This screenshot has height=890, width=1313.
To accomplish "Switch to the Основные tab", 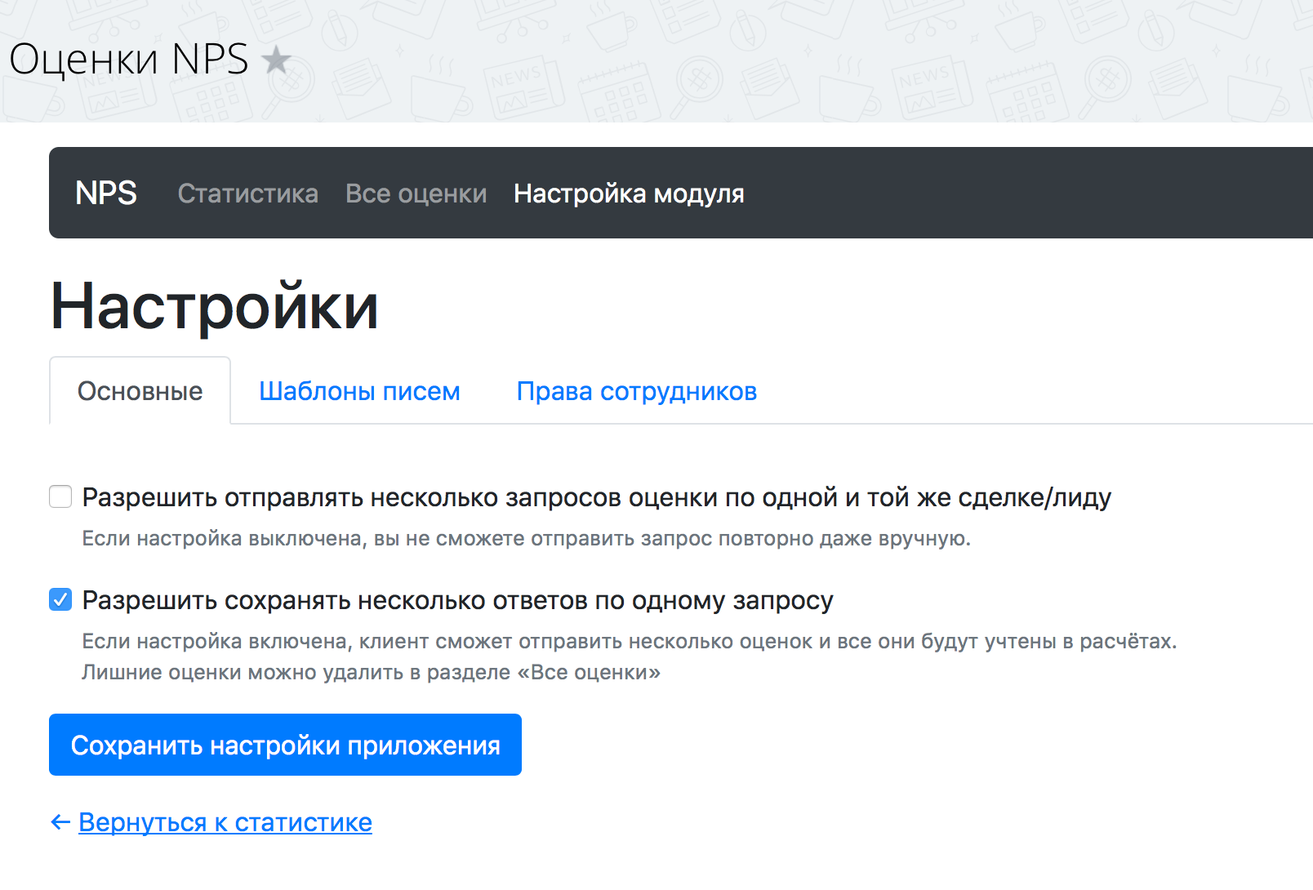I will click(140, 391).
